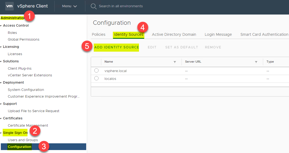Collapse the Licensing section
This screenshot has width=289, height=153.
pos(1,47)
